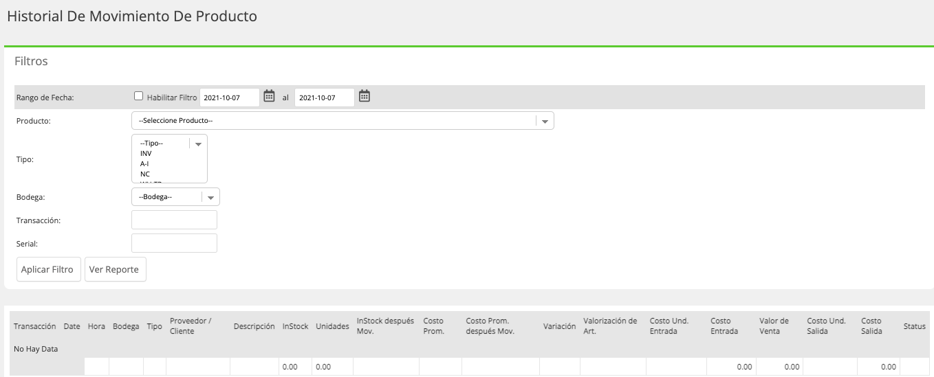Click the Costo Und. Salida header
934x377 pixels.
pyautogui.click(x=826, y=326)
